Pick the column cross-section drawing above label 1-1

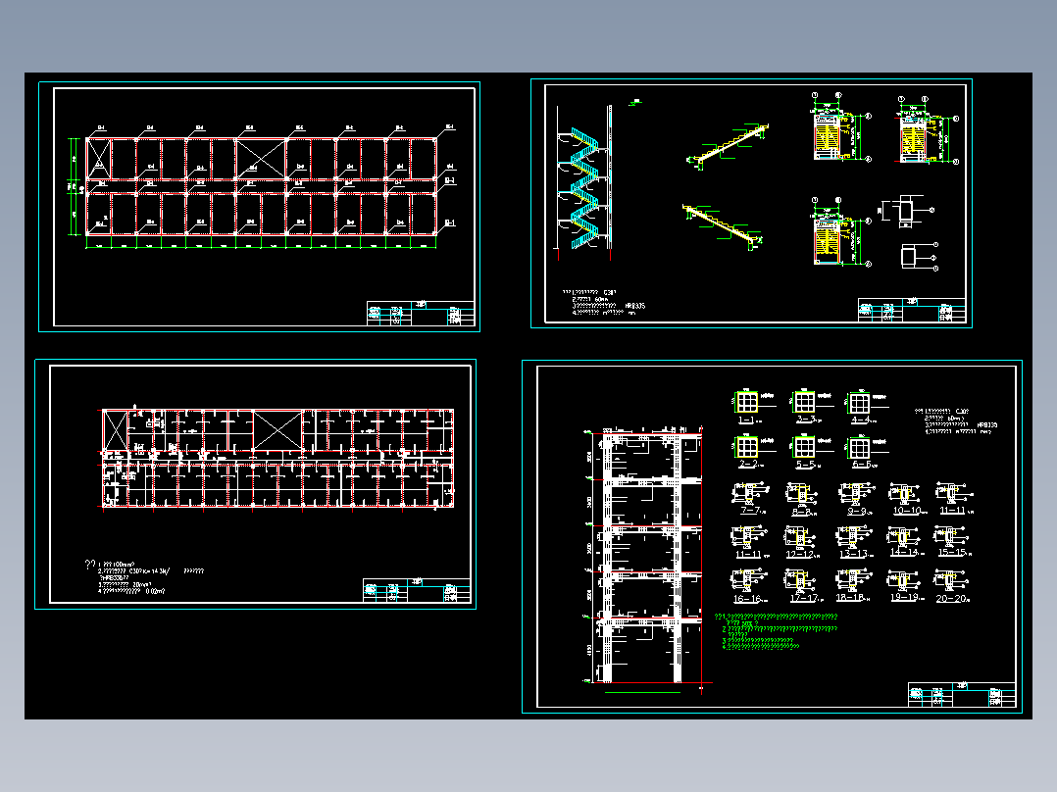(746, 402)
